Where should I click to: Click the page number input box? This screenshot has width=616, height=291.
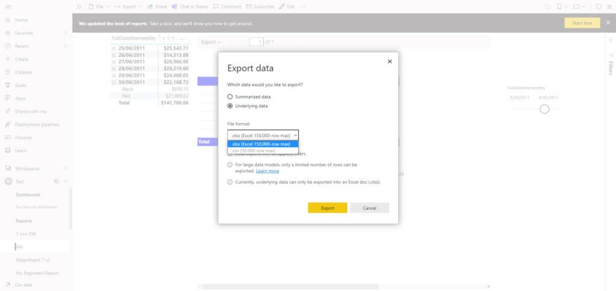pyautogui.click(x=256, y=41)
